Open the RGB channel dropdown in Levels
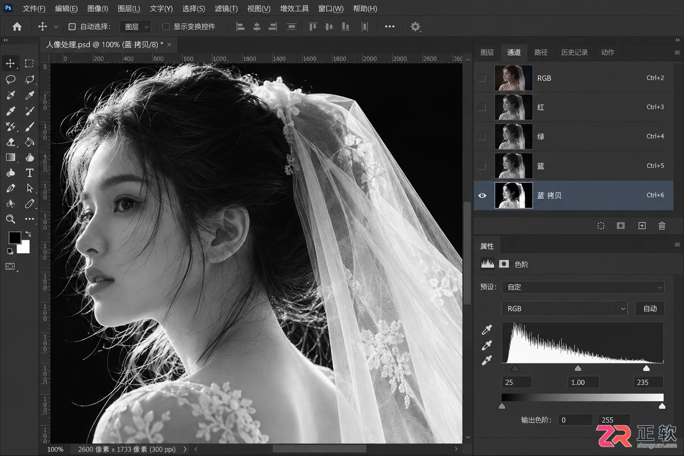The height and width of the screenshot is (456, 684). tap(565, 309)
